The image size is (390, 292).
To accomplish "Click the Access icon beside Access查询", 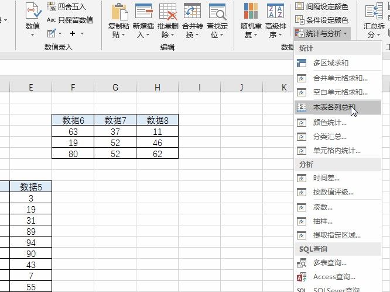I will 302,277.
